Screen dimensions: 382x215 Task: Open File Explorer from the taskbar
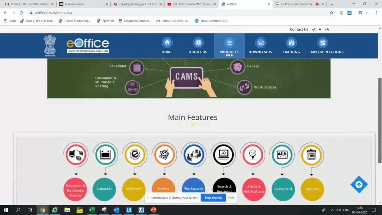(x=67, y=210)
